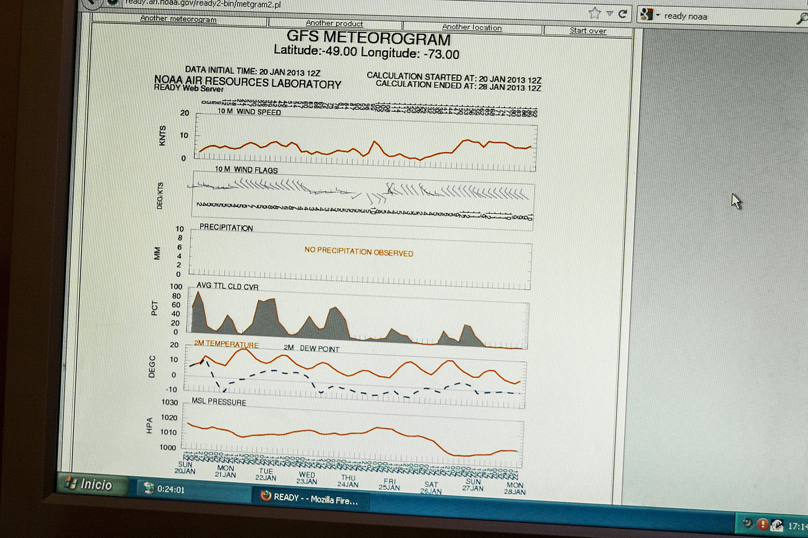Click 'NOAA AIR RESOURCES LABORATORY' heading
This screenshot has width=808, height=538.
[247, 82]
